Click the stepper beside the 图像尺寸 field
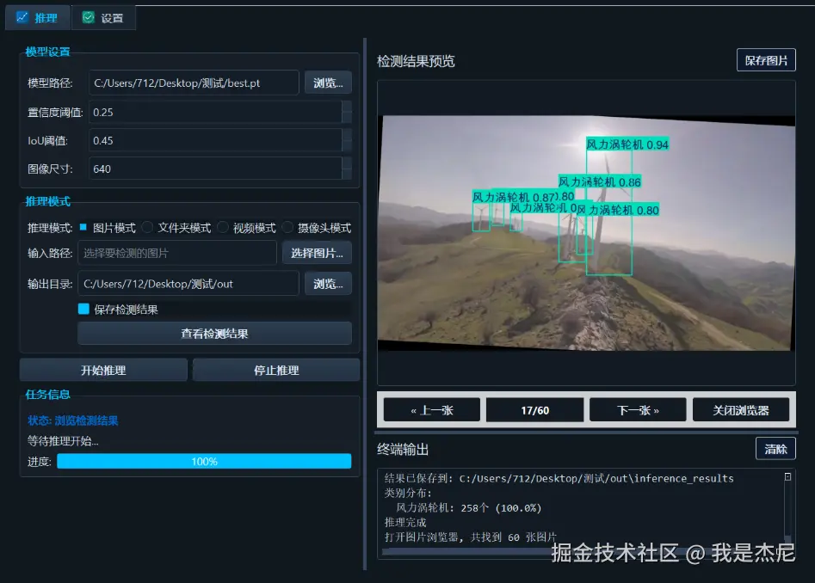Image resolution: width=815 pixels, height=583 pixels. point(348,169)
